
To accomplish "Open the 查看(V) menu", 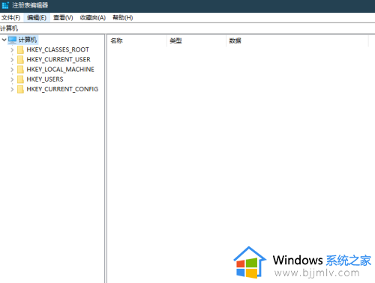I will [x=63, y=18].
